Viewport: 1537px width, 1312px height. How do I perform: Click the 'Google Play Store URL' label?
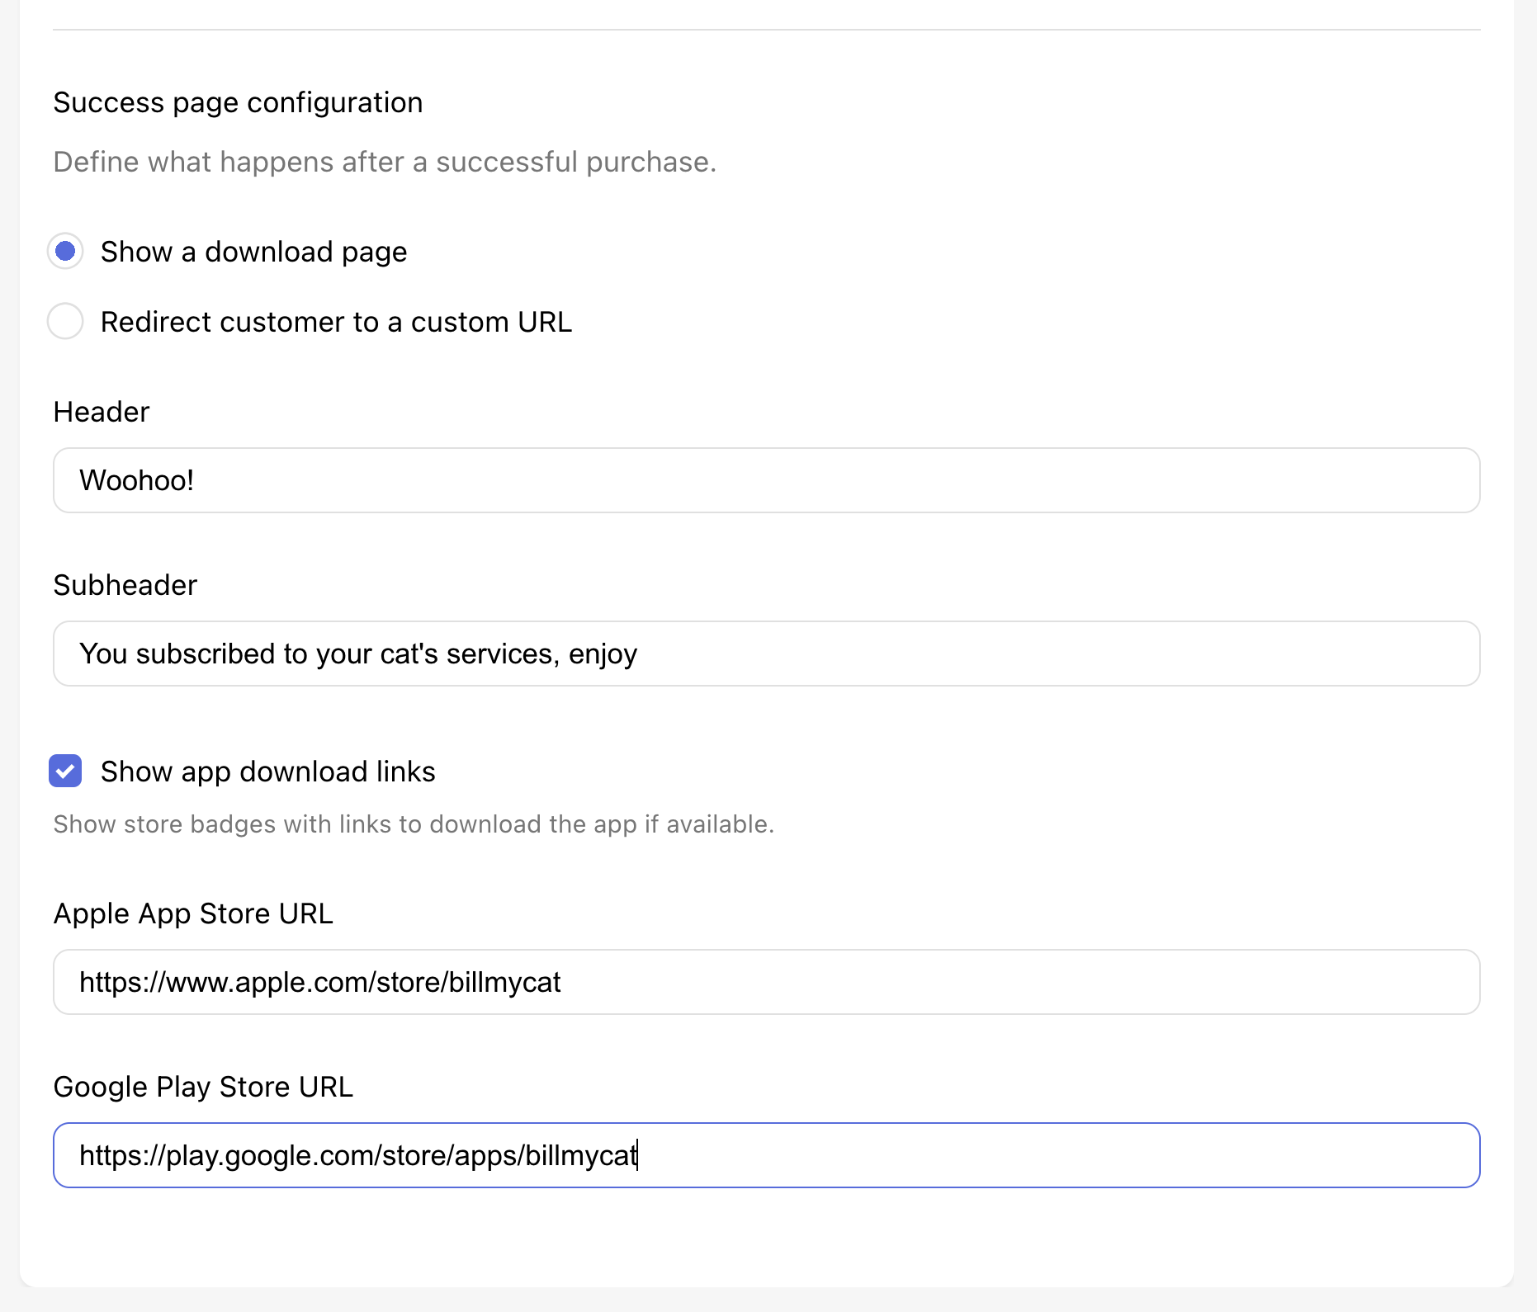coord(203,1087)
